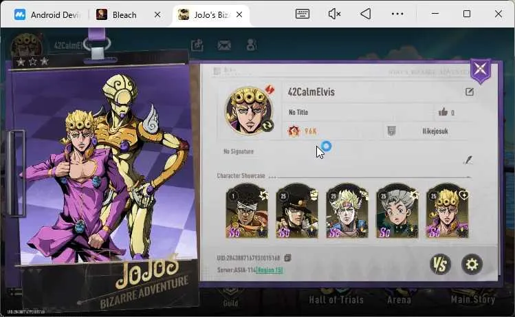Open the Arena mode
Screen dimensions: 515x317
(x=399, y=299)
